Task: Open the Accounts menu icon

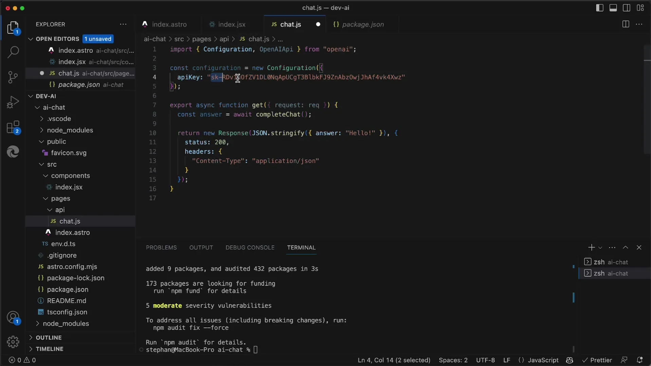Action: coord(13,318)
